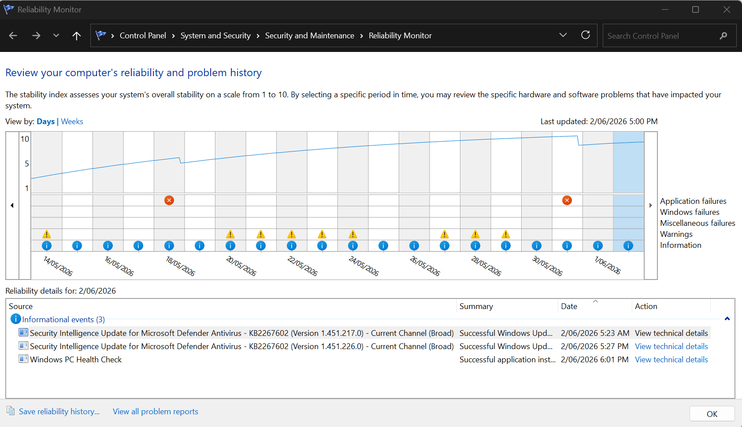The image size is (742, 427).
Task: Select the warning icon for 27/05/2026
Action: pyautogui.click(x=445, y=234)
